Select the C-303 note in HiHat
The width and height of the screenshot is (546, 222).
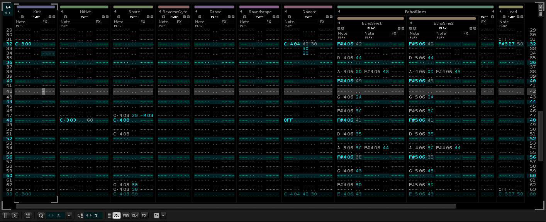pos(68,120)
